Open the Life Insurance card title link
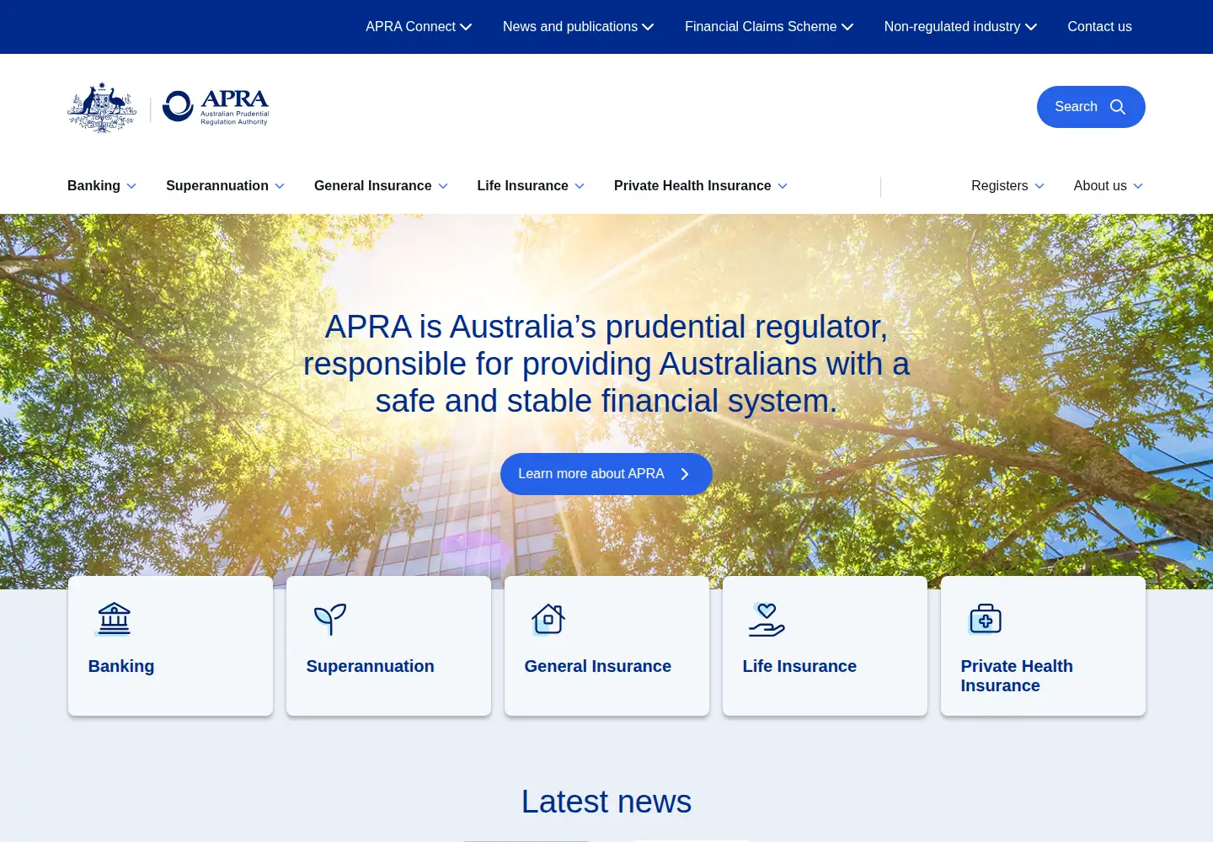1213x842 pixels. (x=799, y=666)
